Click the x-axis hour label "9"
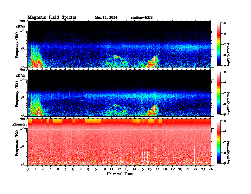The image size is (251, 194). (x=96, y=169)
